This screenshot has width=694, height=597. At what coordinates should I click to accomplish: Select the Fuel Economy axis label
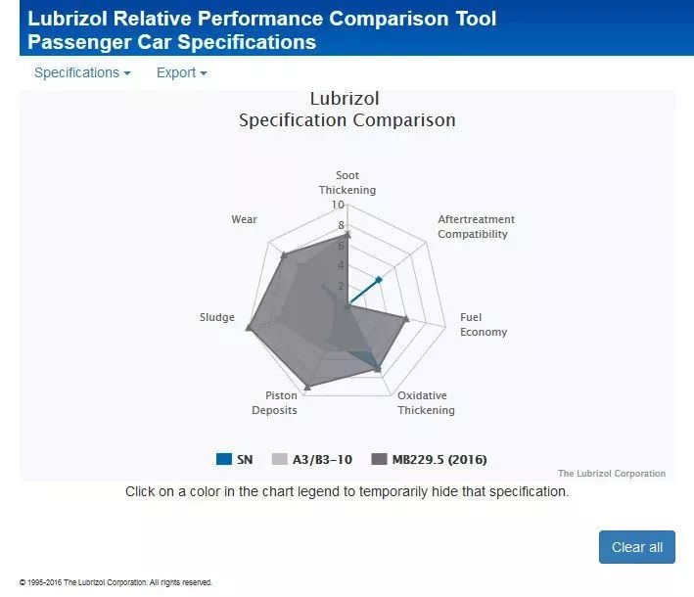pyautogui.click(x=484, y=325)
